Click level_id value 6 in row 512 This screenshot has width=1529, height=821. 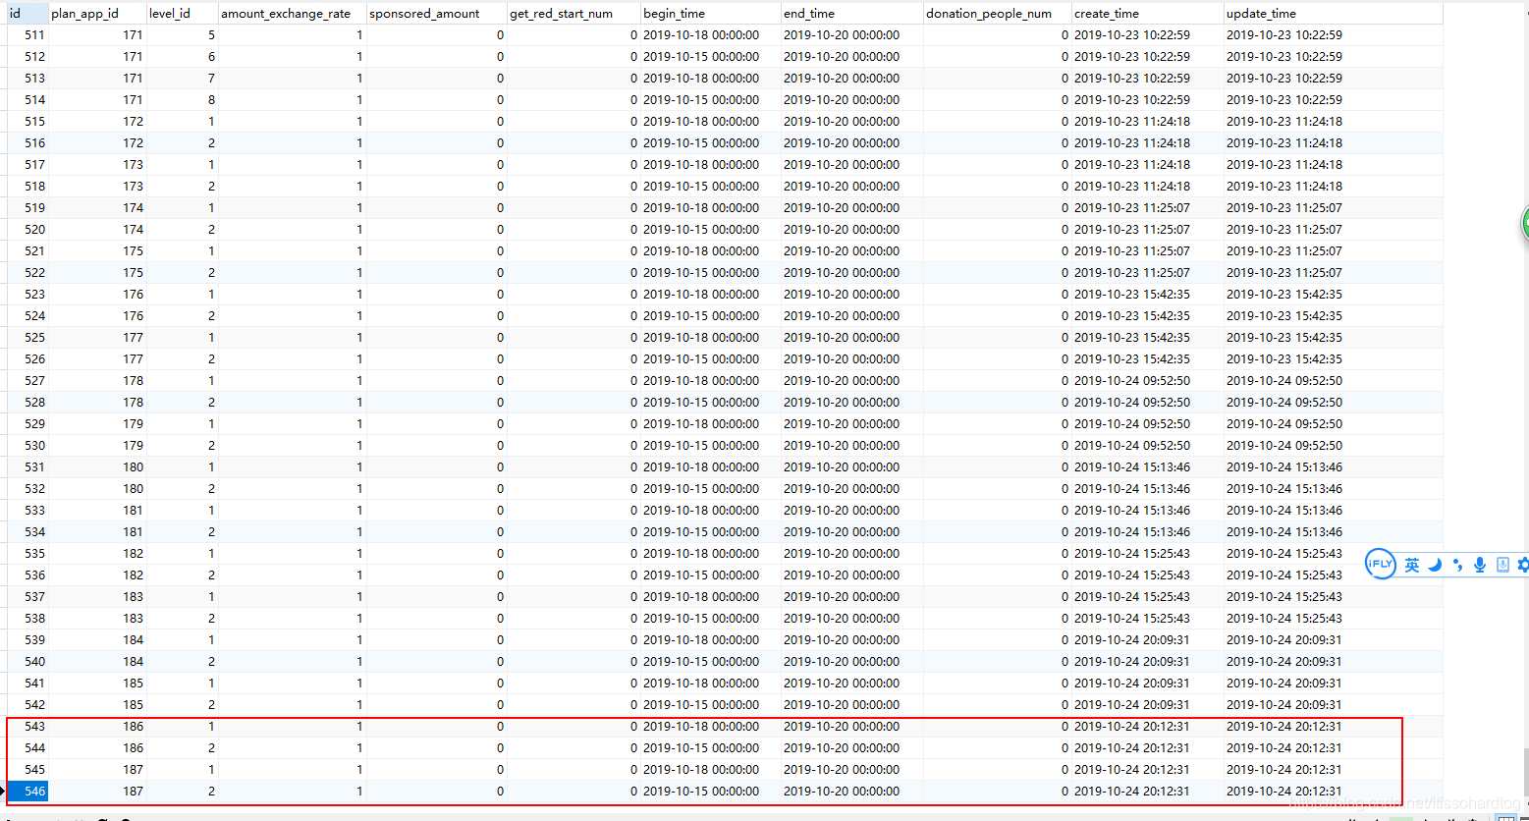point(182,57)
